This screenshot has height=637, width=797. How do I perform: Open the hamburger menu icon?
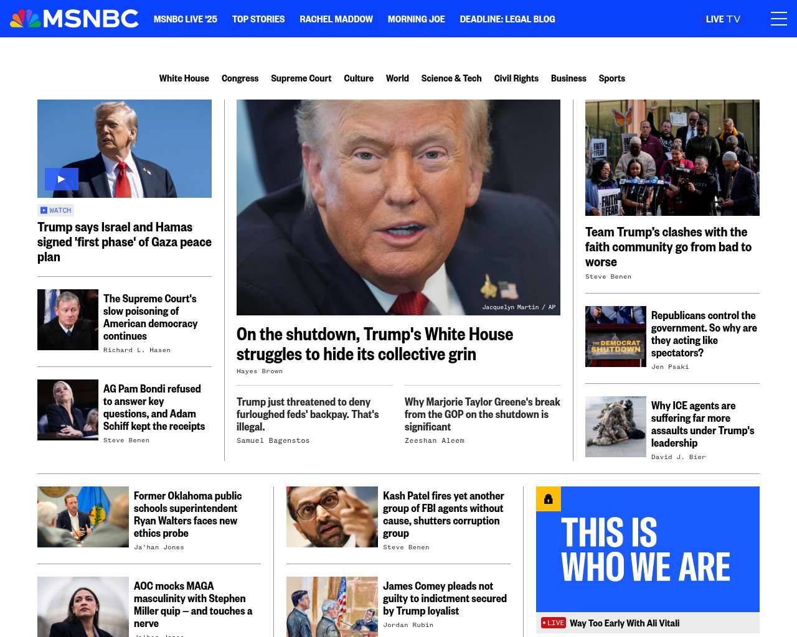(x=778, y=19)
